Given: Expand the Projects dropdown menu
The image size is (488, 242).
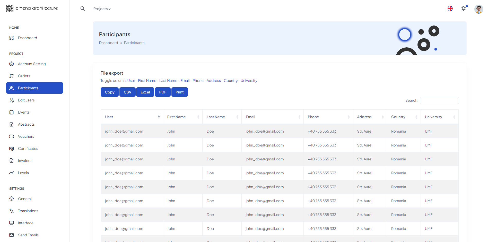Looking at the screenshot, I should [102, 9].
